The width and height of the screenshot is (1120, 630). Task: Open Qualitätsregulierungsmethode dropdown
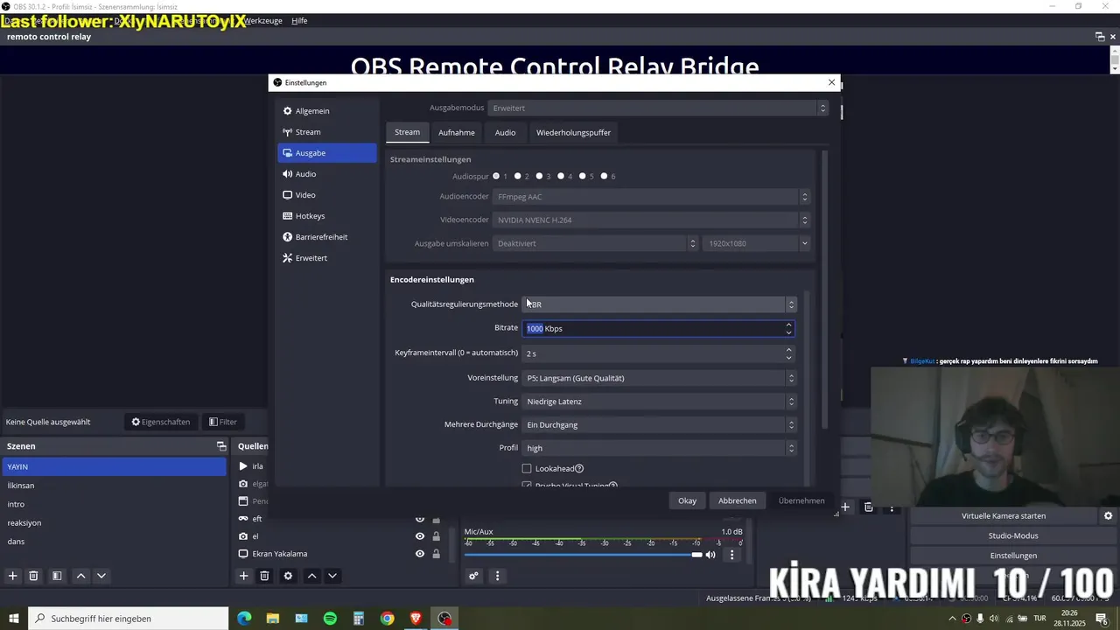(x=660, y=304)
